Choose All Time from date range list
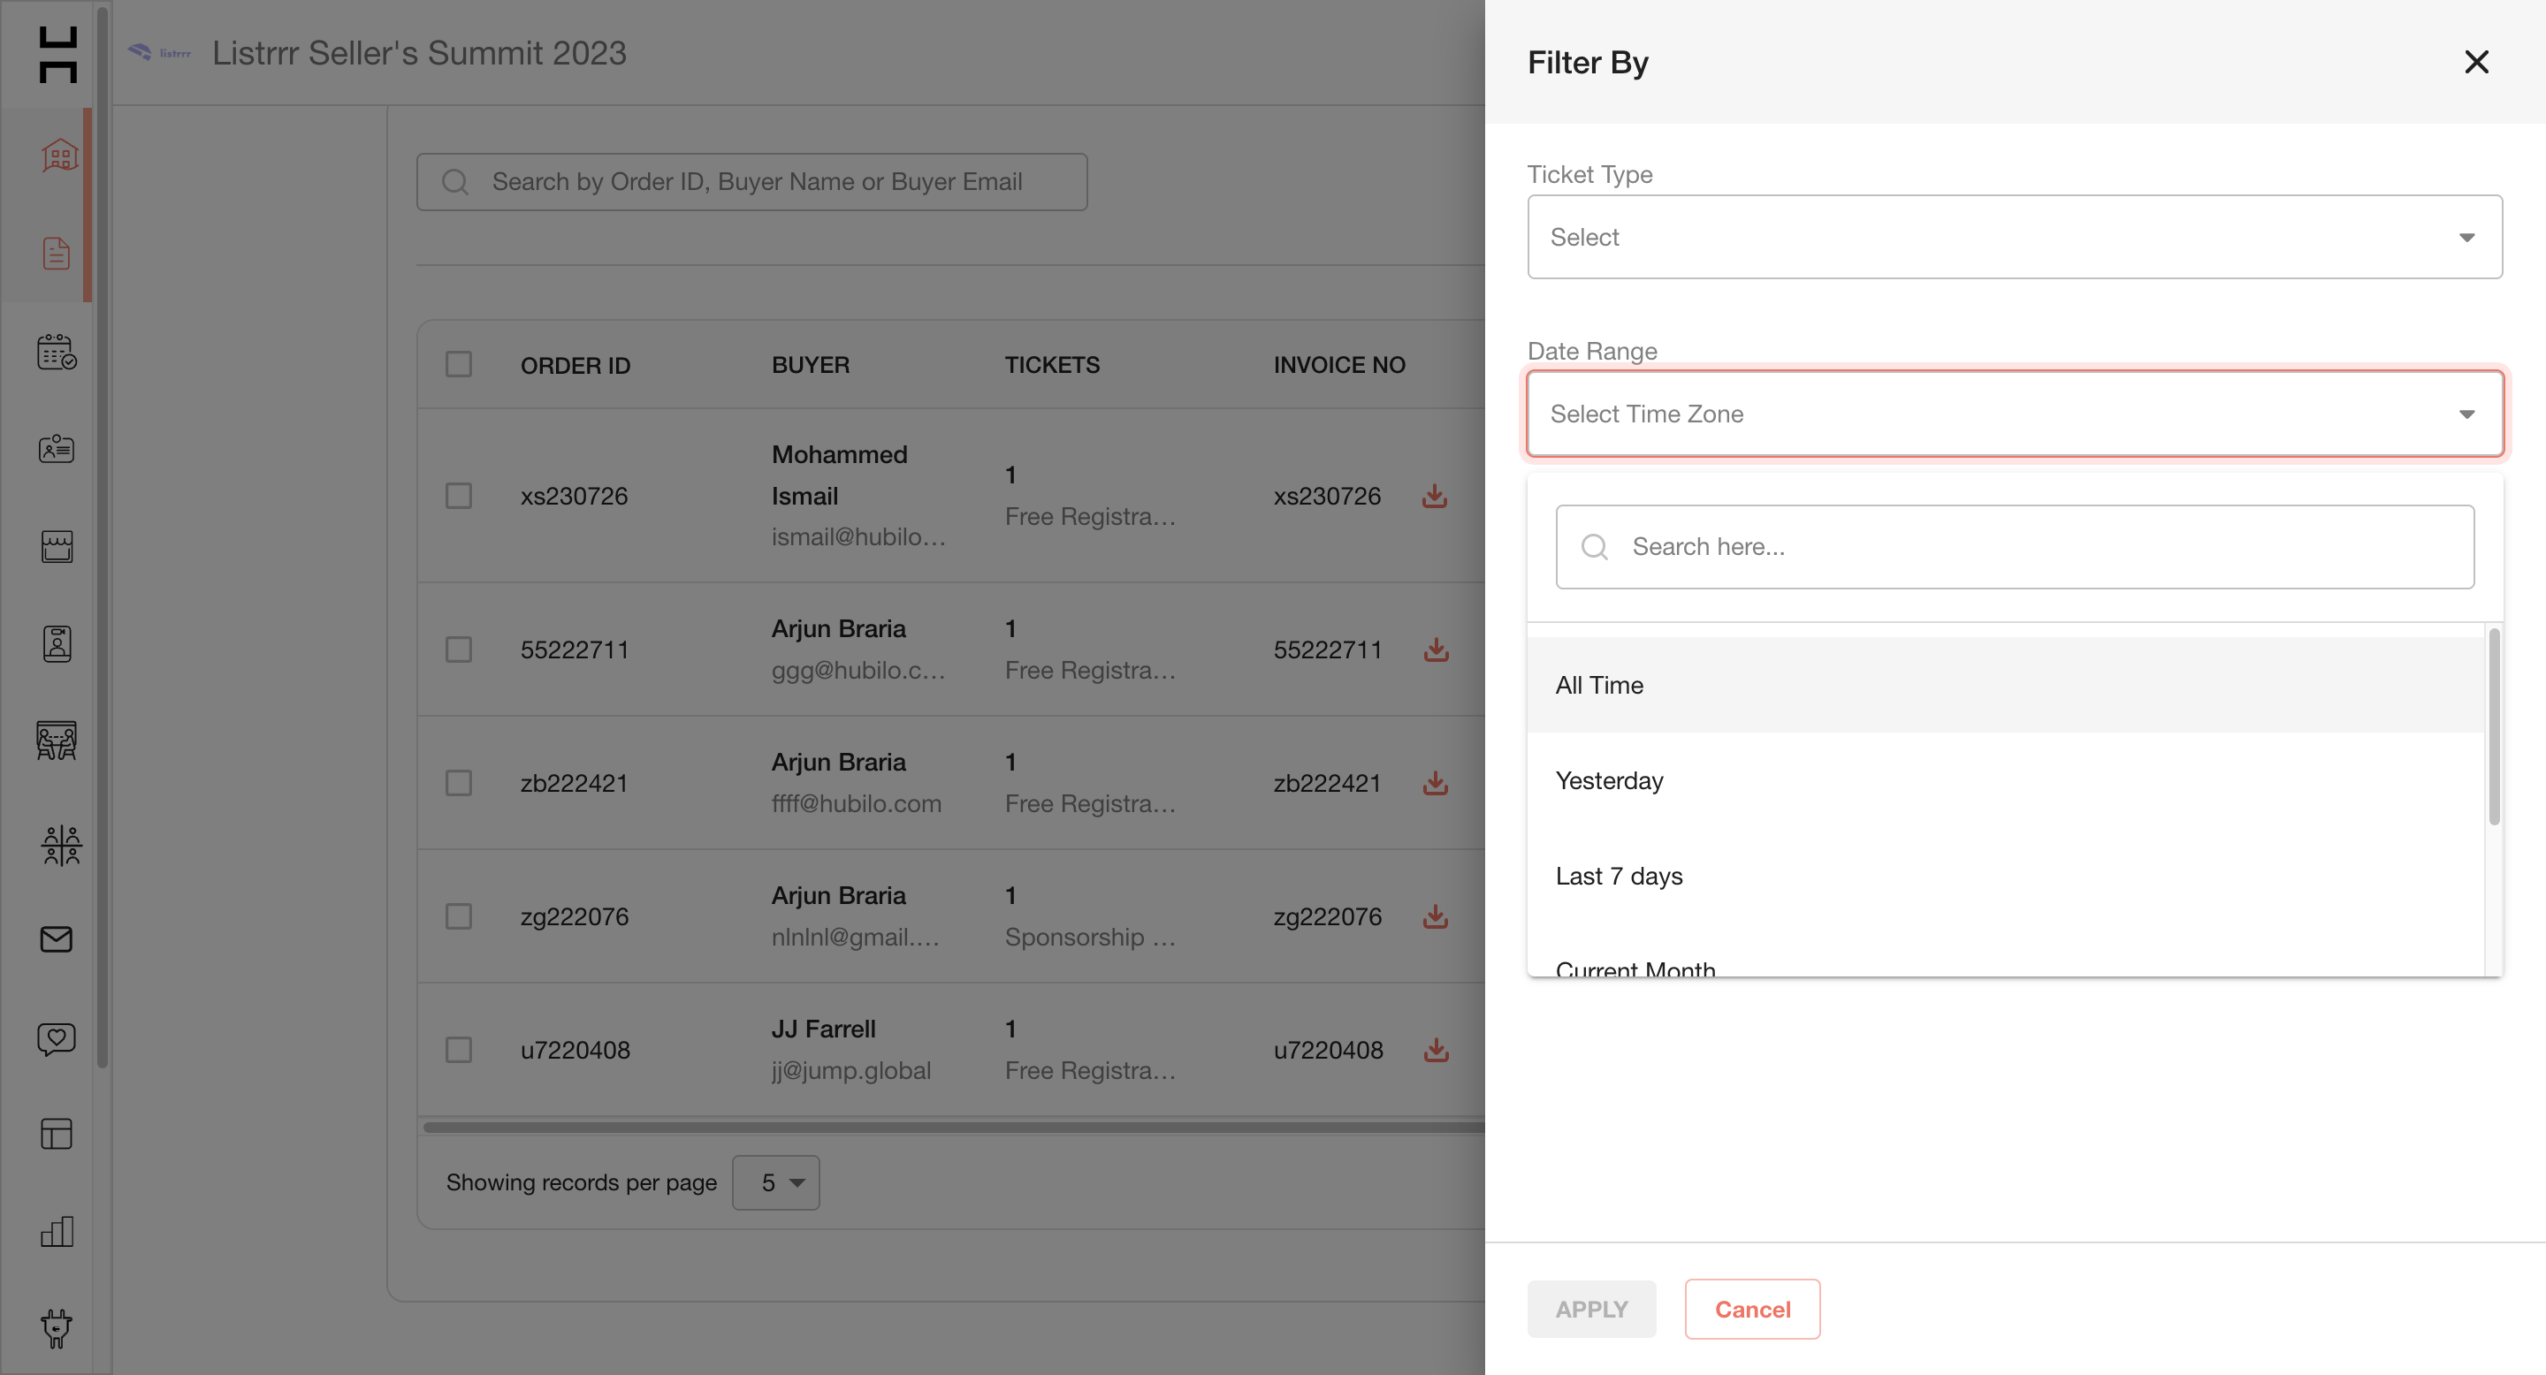2546x1375 pixels. [2005, 685]
